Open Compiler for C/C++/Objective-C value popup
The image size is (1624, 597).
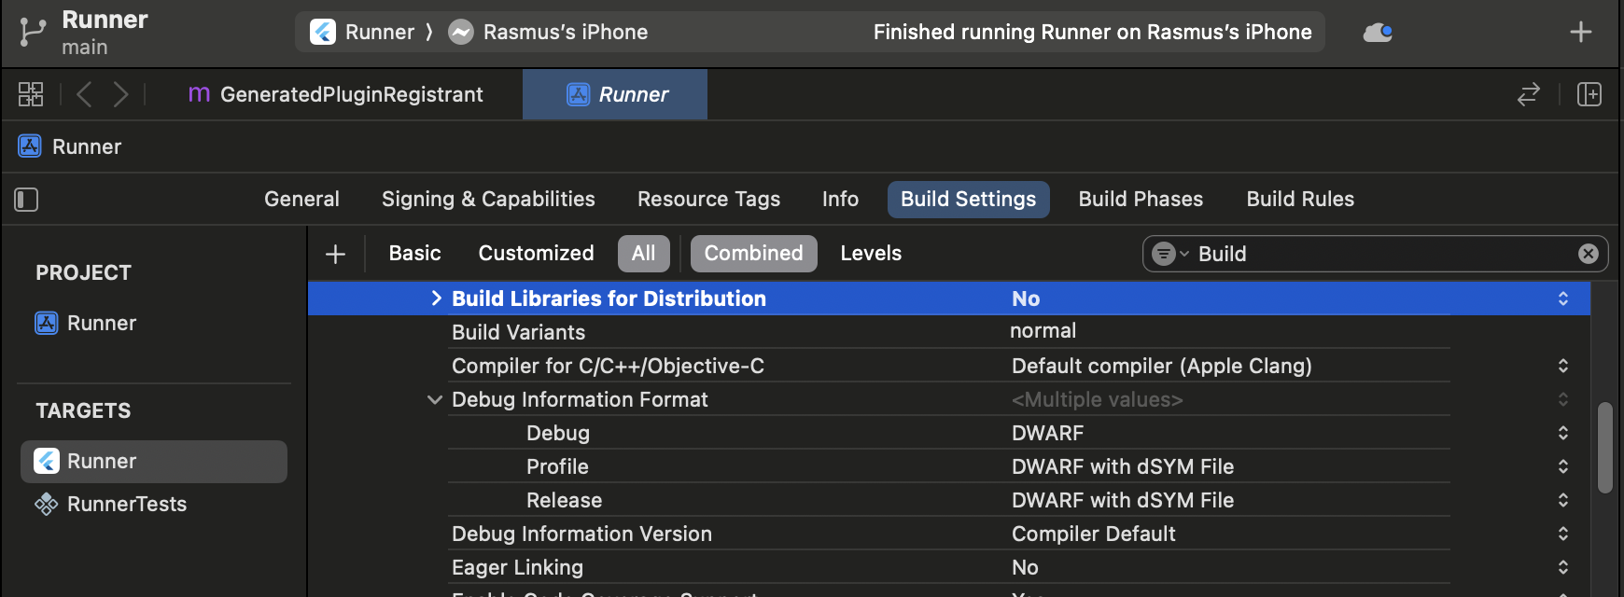coord(1563,366)
